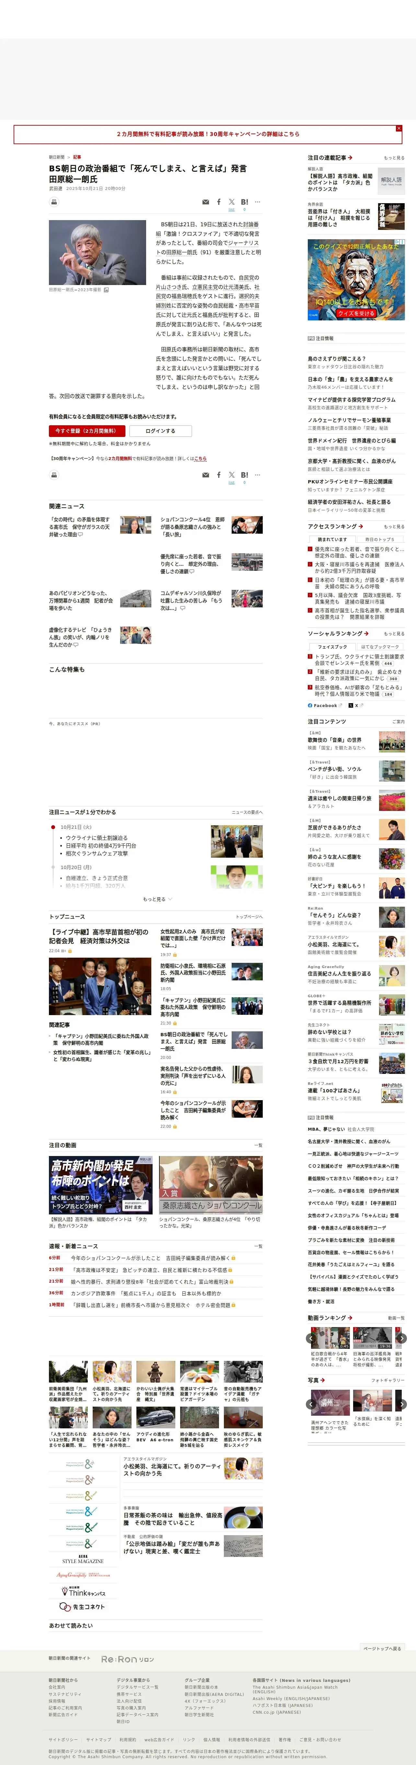The image size is (416, 1765).
Task: Open the Aging Gracefully logo
Action: (83, 1575)
